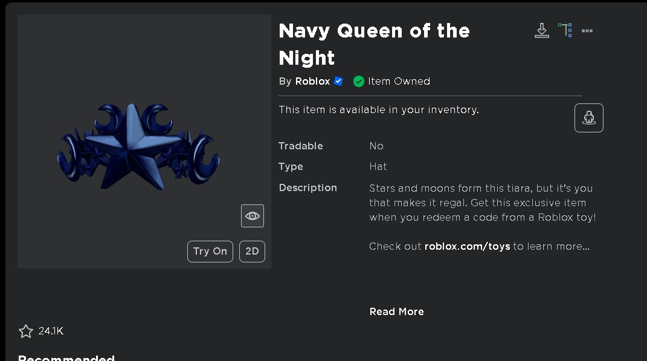This screenshot has width=647, height=361.
Task: Click the tiara preview thumbnail
Action: 139,145
